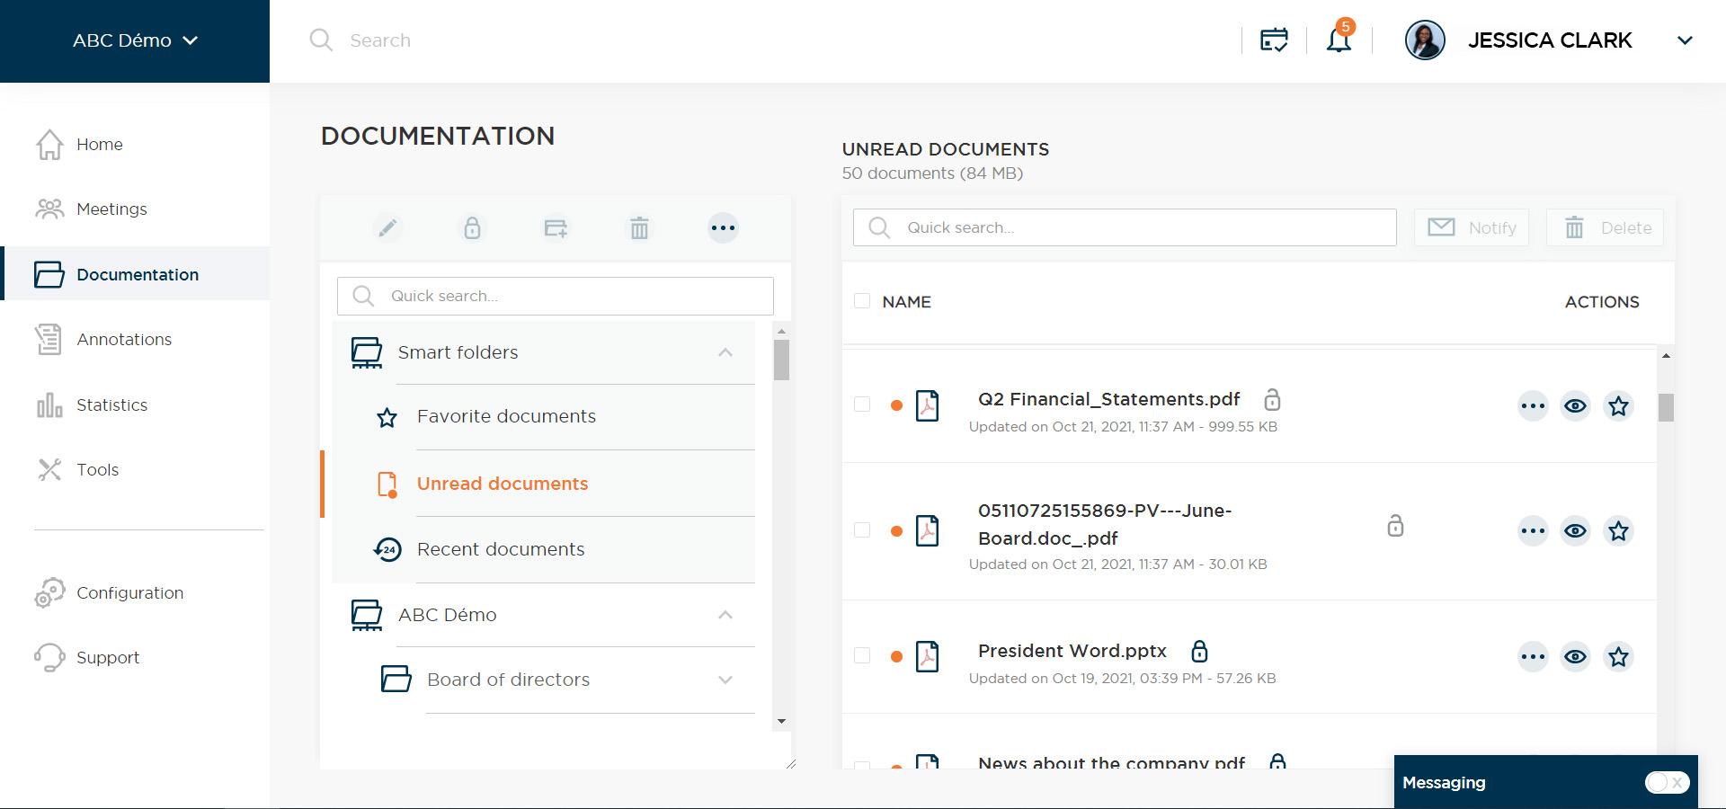This screenshot has height=809, width=1726.
Task: Go to the Annotations section
Action: [124, 340]
